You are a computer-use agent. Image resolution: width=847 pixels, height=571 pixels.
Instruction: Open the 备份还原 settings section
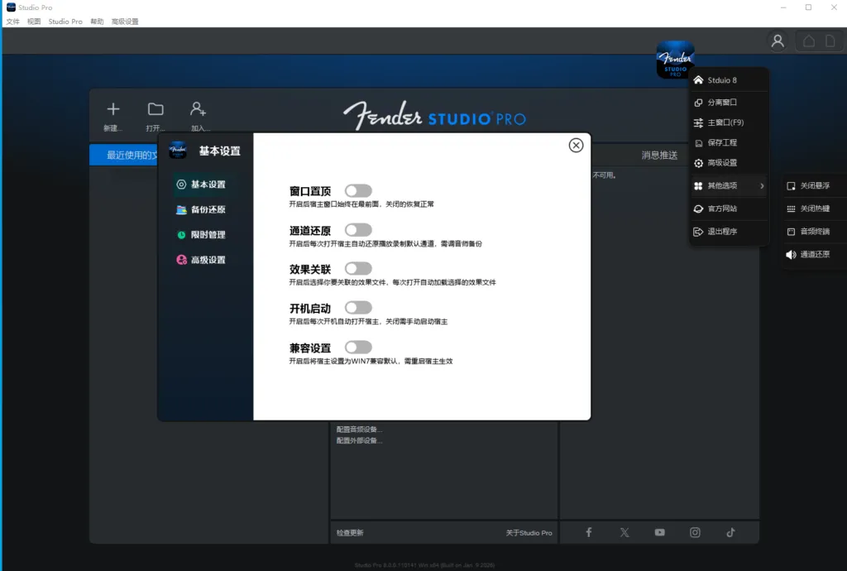coord(201,209)
